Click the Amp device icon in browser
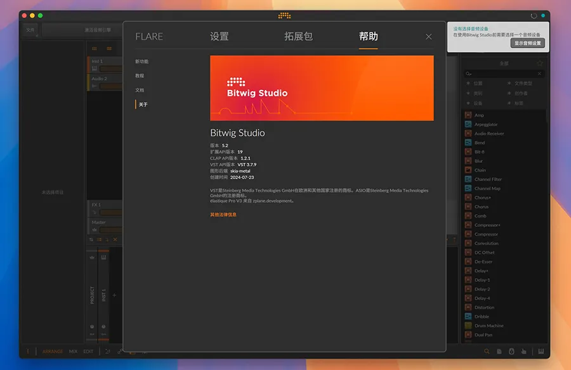 (x=468, y=115)
